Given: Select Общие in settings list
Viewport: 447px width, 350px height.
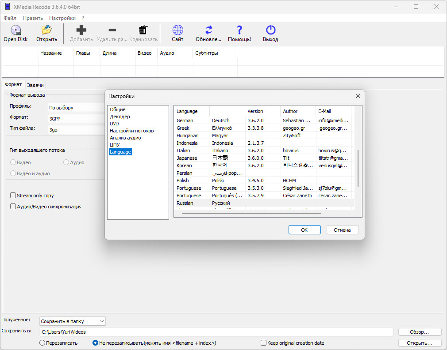Looking at the screenshot, I should [118, 109].
